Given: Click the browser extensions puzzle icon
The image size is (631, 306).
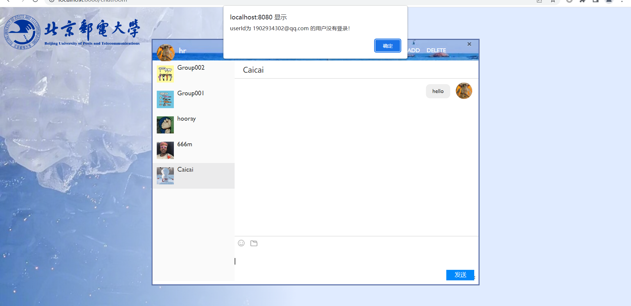Looking at the screenshot, I should point(582,1).
